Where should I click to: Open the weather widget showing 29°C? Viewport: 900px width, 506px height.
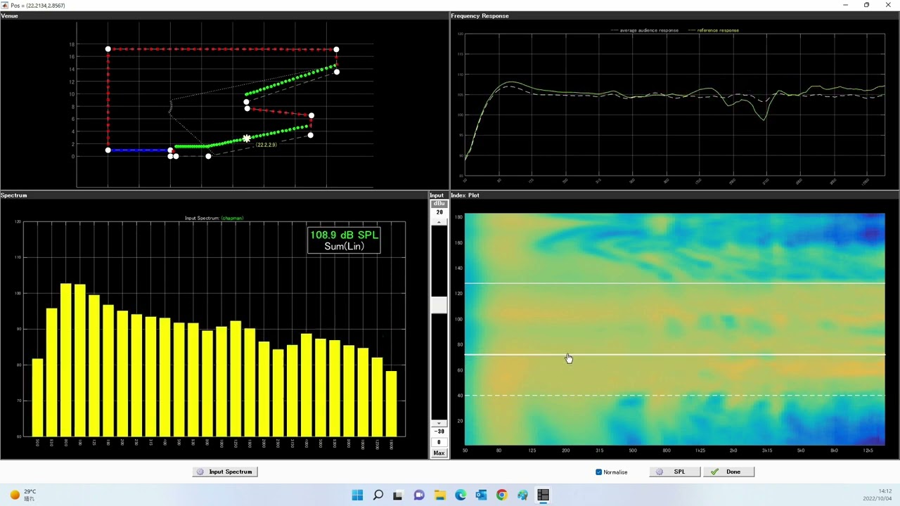[x=22, y=495]
